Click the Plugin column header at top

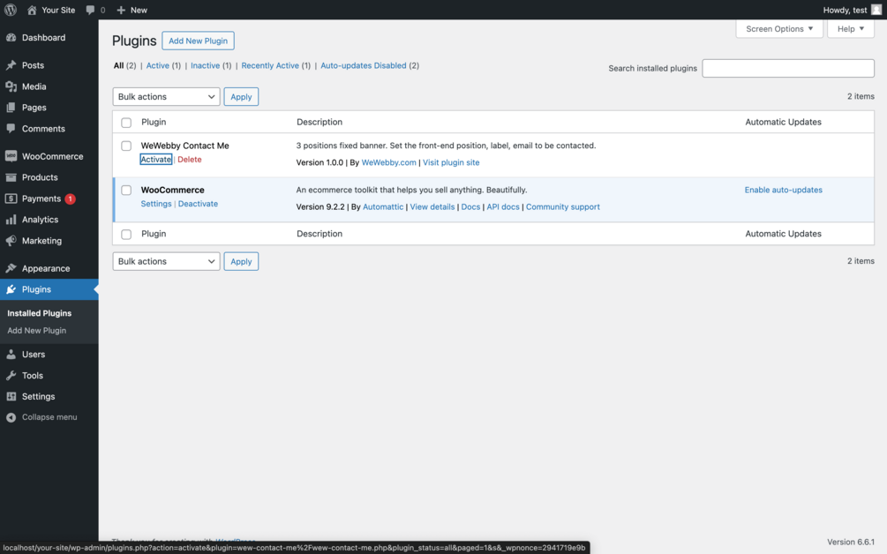pos(154,122)
